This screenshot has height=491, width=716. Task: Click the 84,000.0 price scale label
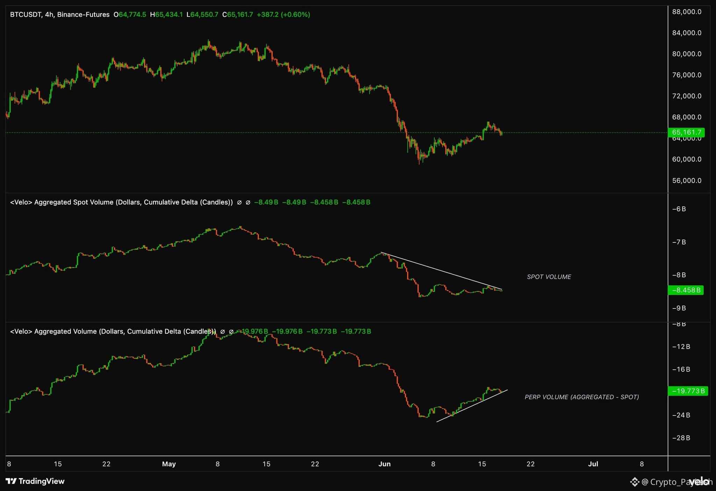click(687, 33)
